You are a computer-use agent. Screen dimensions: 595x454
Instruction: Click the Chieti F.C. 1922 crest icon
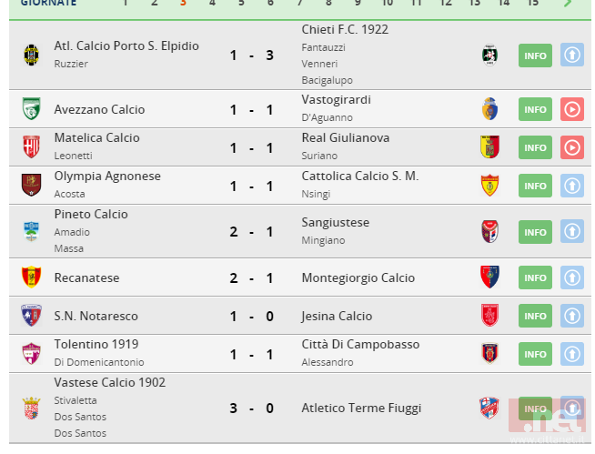pyautogui.click(x=490, y=55)
